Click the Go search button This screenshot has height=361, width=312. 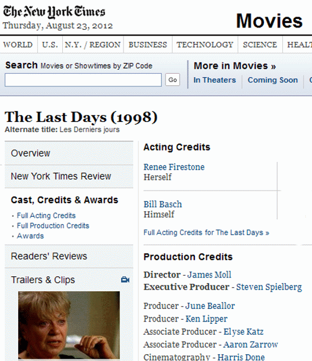pyautogui.click(x=173, y=80)
